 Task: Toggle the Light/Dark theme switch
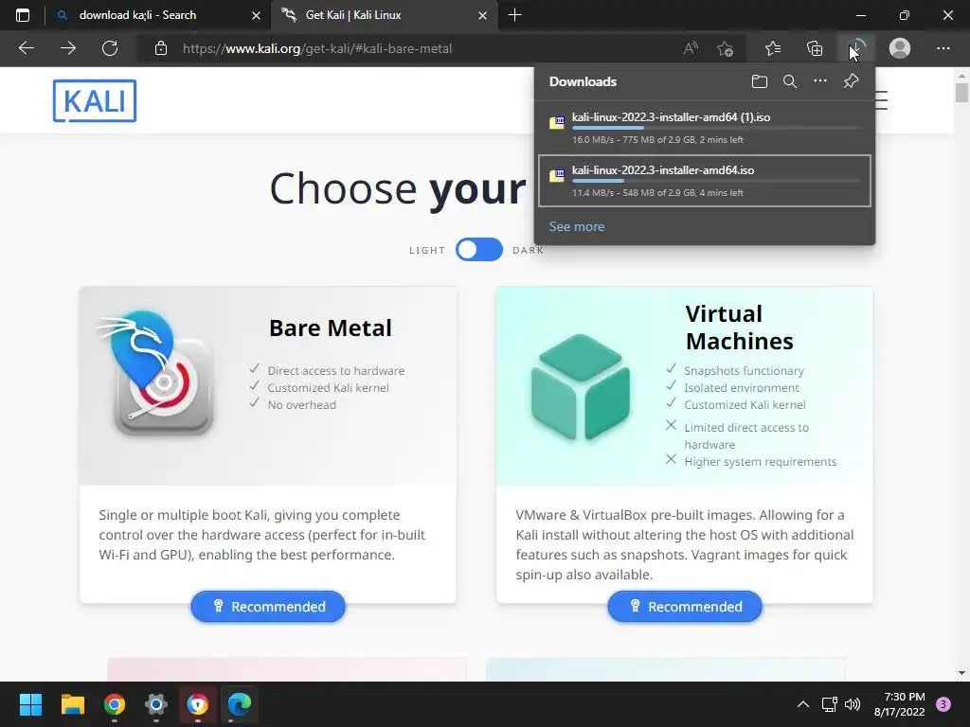478,249
